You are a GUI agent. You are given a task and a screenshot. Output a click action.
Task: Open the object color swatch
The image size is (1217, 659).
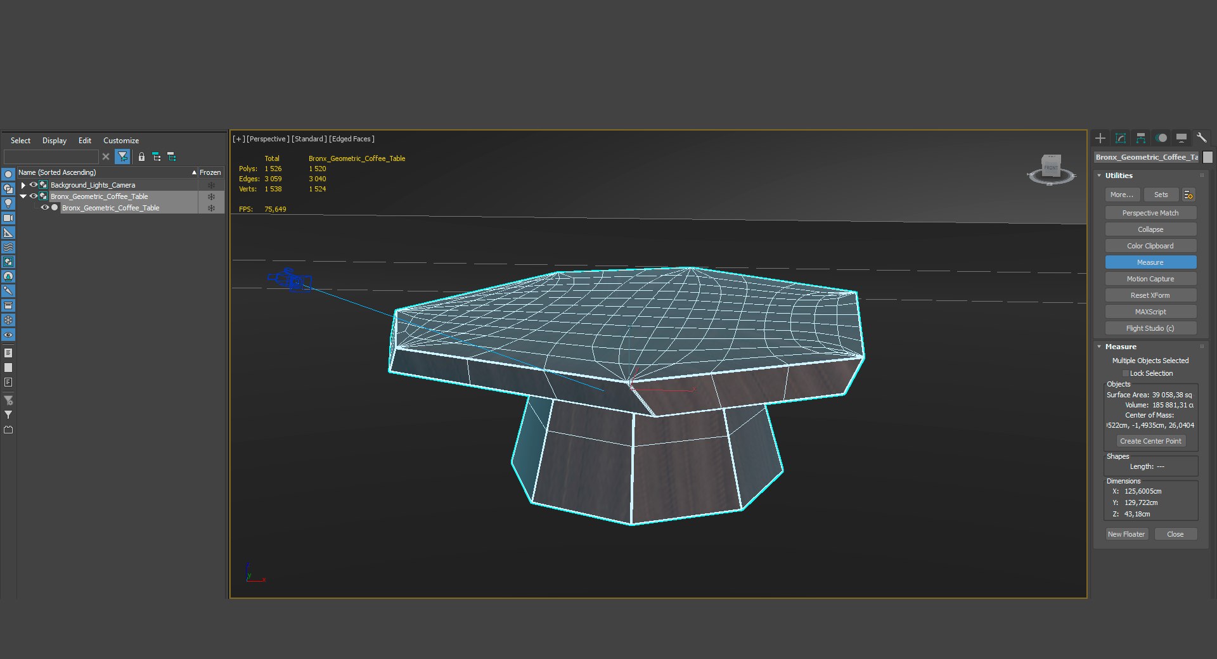click(1207, 157)
